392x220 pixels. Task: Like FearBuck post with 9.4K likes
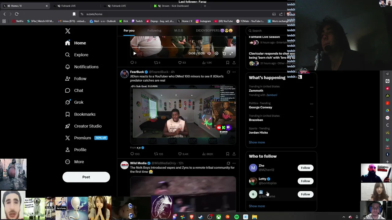(183, 154)
